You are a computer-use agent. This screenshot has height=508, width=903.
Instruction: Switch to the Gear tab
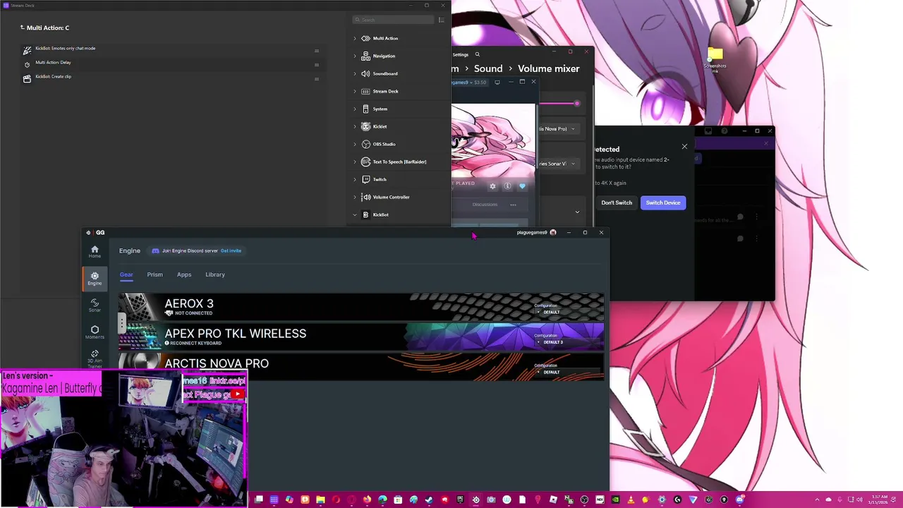click(x=126, y=274)
